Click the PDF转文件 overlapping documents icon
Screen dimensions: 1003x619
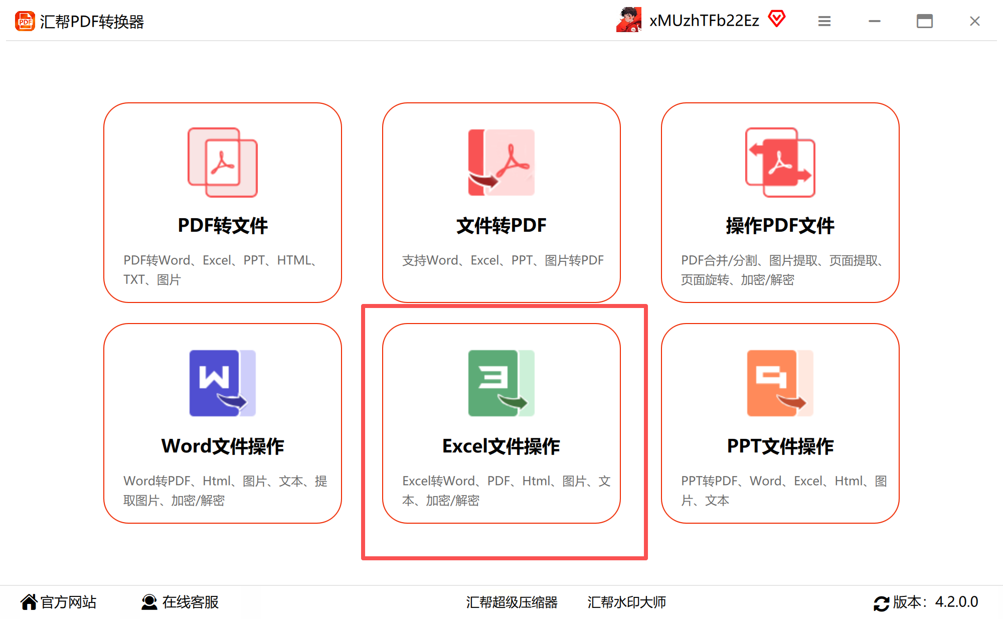coord(223,162)
